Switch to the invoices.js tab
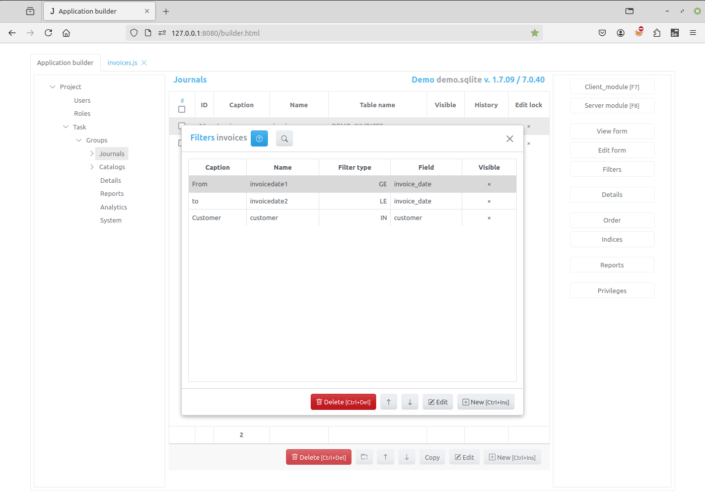The height and width of the screenshot is (497, 705). (x=122, y=62)
